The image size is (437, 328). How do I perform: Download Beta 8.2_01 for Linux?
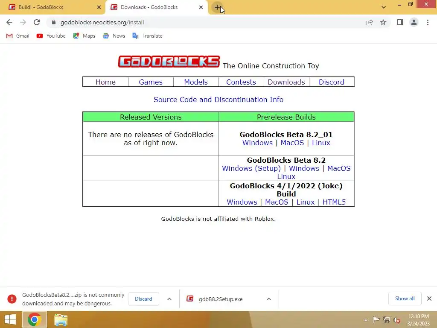[x=321, y=143]
